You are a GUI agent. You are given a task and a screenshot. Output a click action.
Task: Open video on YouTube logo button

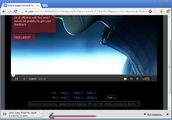145,79
